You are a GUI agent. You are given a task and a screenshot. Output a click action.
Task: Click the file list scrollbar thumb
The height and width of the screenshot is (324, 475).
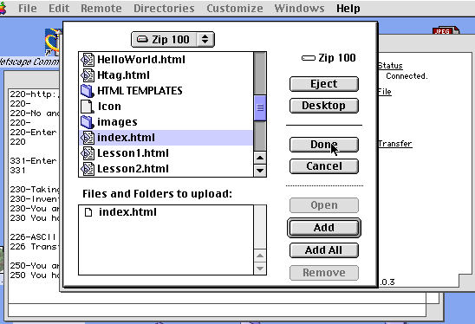click(260, 107)
